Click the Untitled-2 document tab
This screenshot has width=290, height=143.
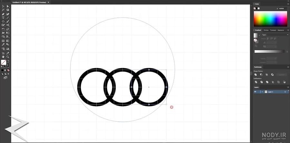click(29, 2)
